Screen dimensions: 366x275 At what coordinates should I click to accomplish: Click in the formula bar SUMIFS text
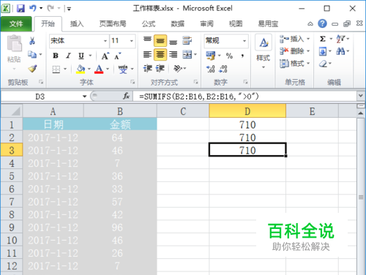(199, 97)
